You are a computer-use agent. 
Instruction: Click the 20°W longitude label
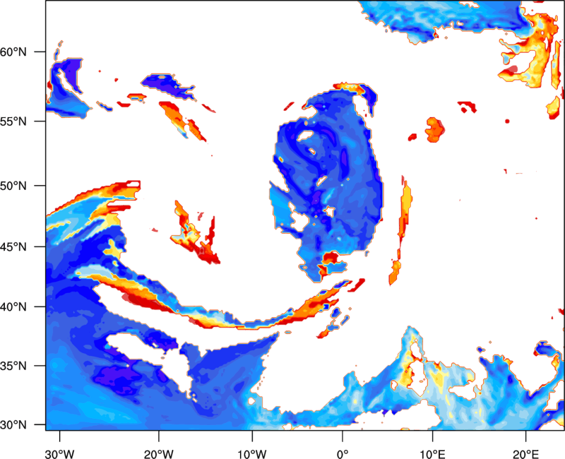point(158,454)
